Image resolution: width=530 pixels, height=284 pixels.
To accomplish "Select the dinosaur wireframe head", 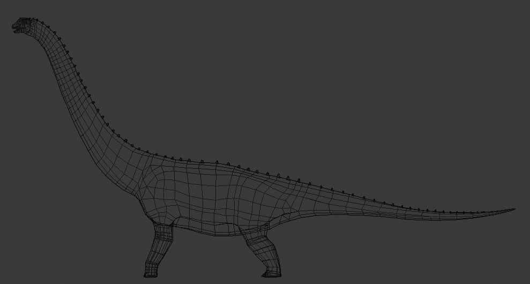I will click(x=23, y=25).
